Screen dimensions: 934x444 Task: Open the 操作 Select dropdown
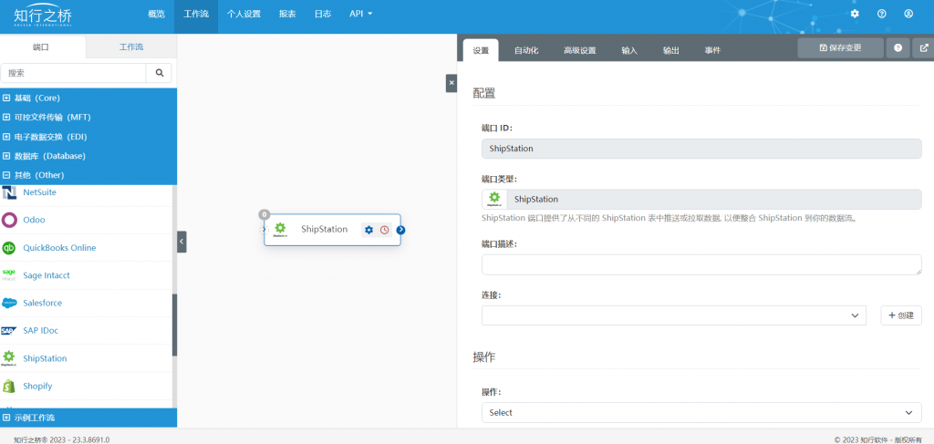click(701, 412)
